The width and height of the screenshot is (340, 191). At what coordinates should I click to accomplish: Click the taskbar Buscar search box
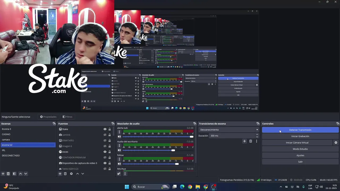[151, 187]
